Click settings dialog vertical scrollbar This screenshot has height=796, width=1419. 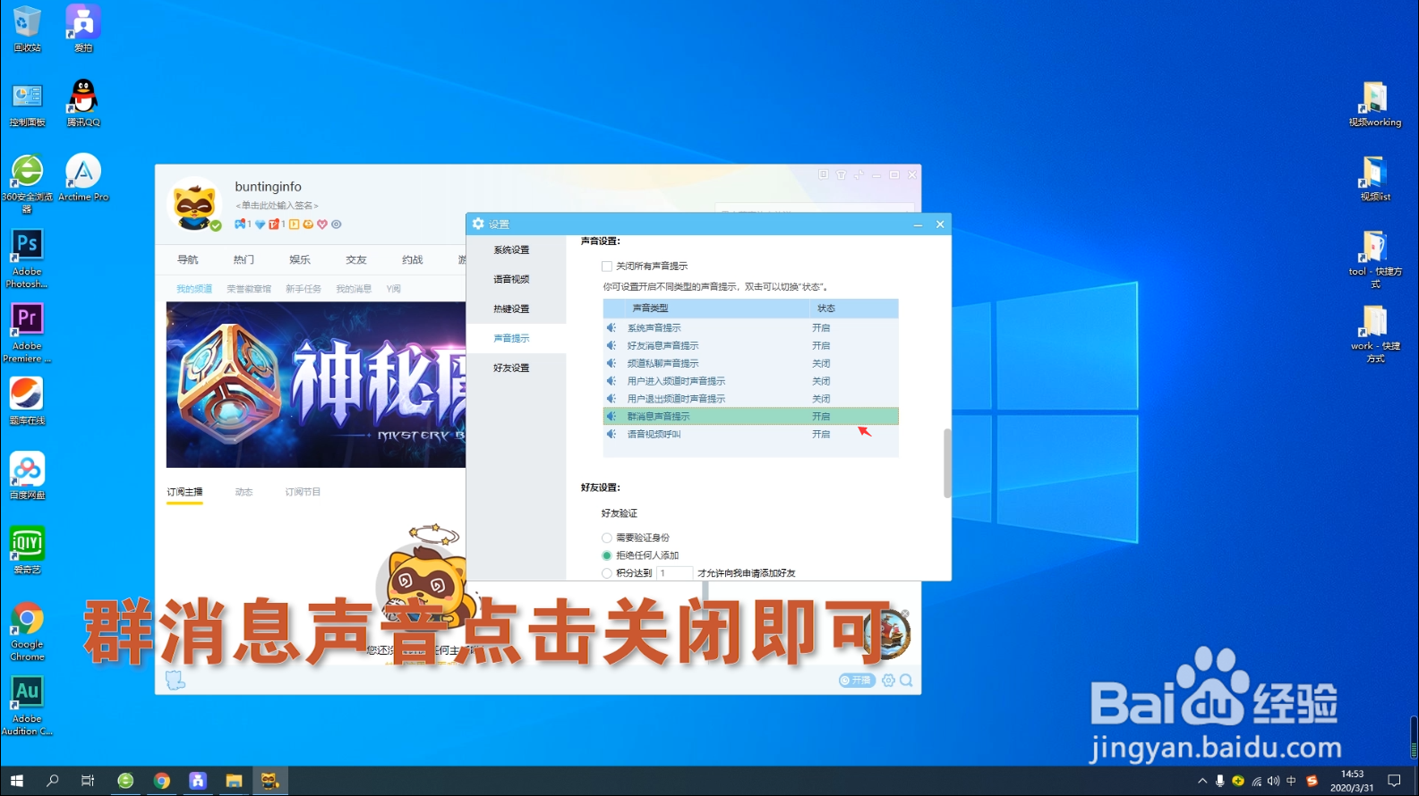point(947,463)
